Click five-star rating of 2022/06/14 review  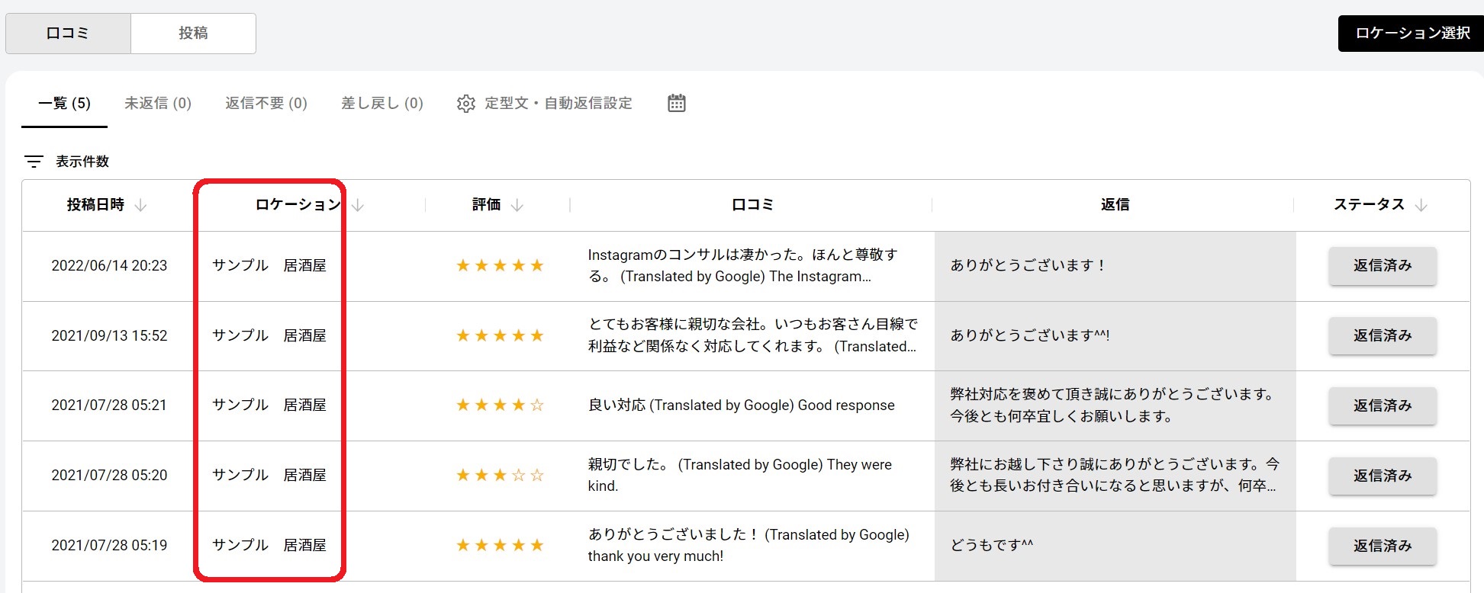[x=500, y=265]
